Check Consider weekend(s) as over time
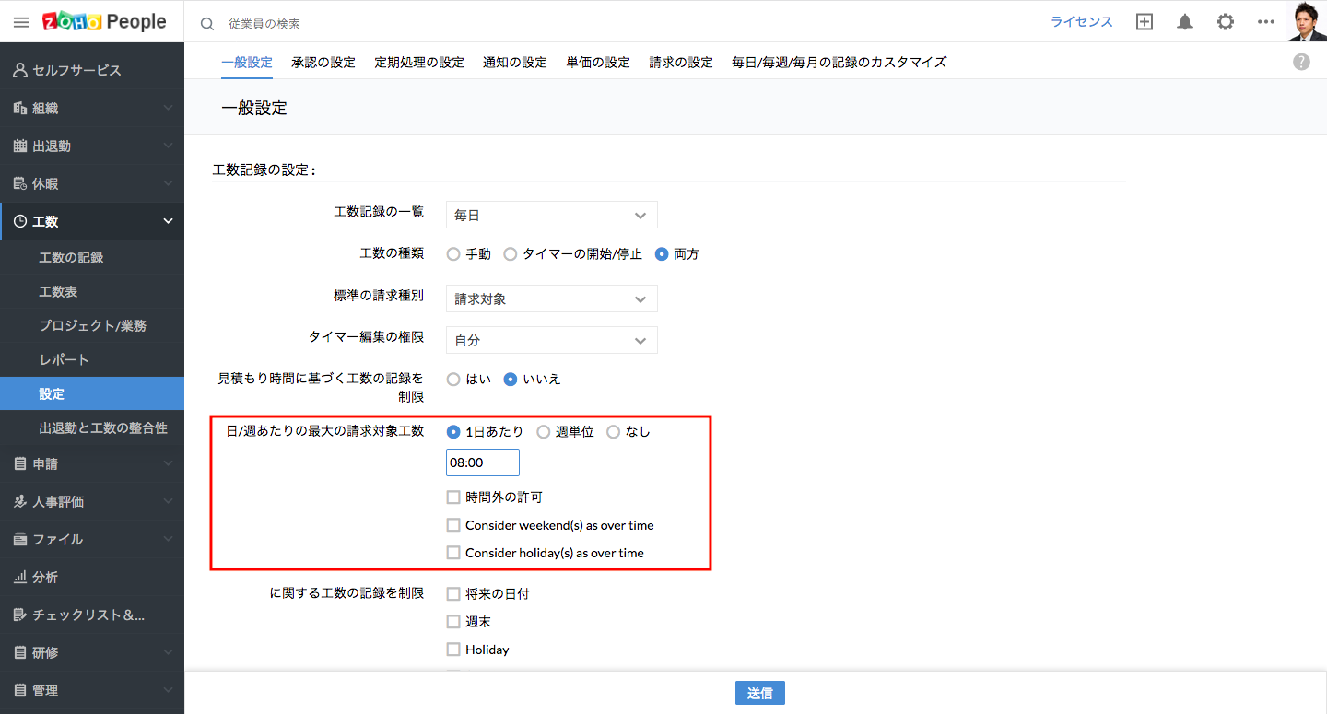The height and width of the screenshot is (714, 1327). coord(453,525)
